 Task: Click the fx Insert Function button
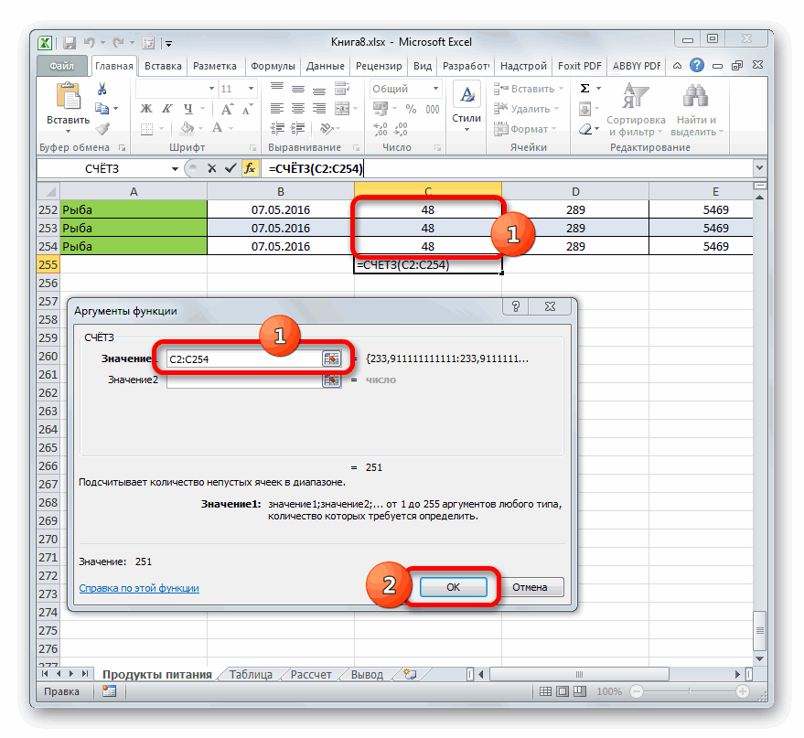coord(250,168)
